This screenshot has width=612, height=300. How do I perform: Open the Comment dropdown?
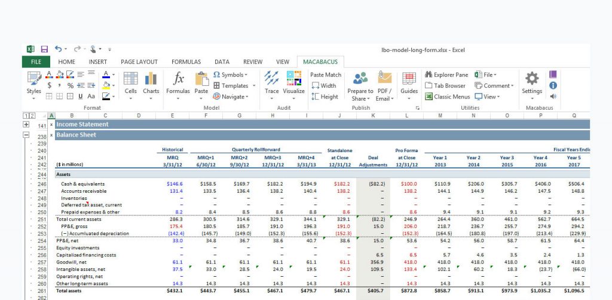tap(494, 85)
